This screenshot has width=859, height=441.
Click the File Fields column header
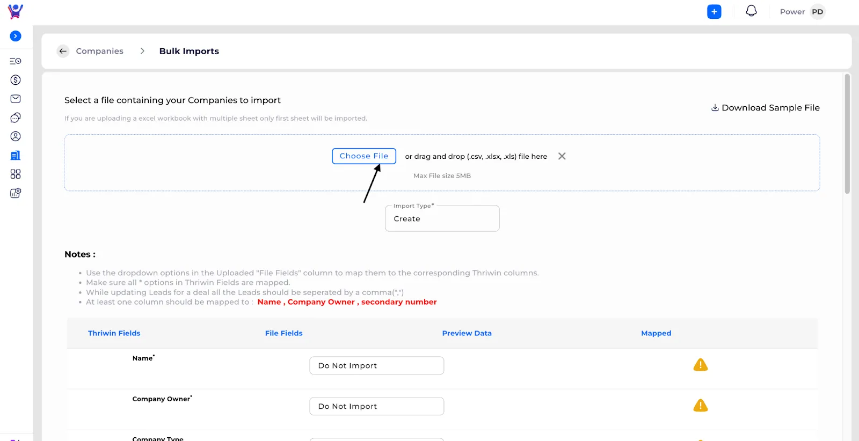[x=284, y=333]
